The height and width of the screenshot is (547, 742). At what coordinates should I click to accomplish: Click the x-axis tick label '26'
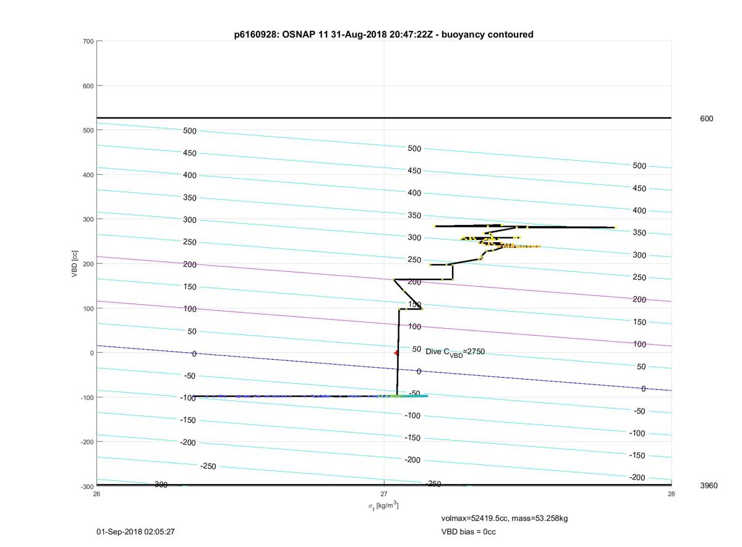pyautogui.click(x=96, y=493)
